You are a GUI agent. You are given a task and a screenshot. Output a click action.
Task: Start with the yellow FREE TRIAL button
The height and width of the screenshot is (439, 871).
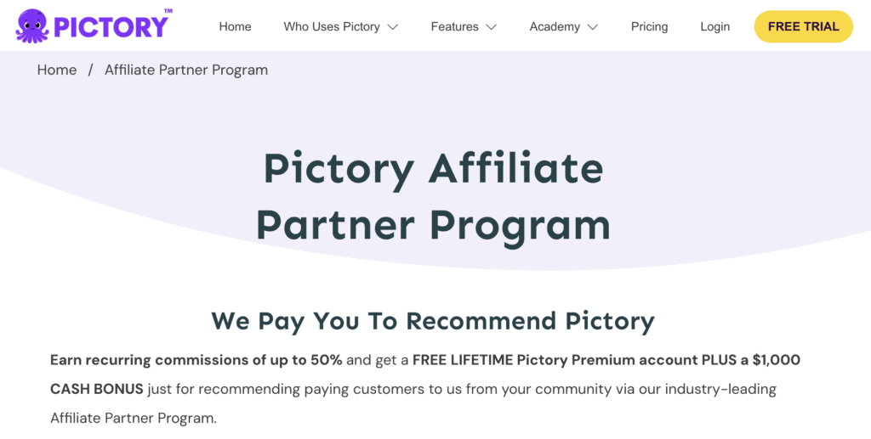(803, 26)
